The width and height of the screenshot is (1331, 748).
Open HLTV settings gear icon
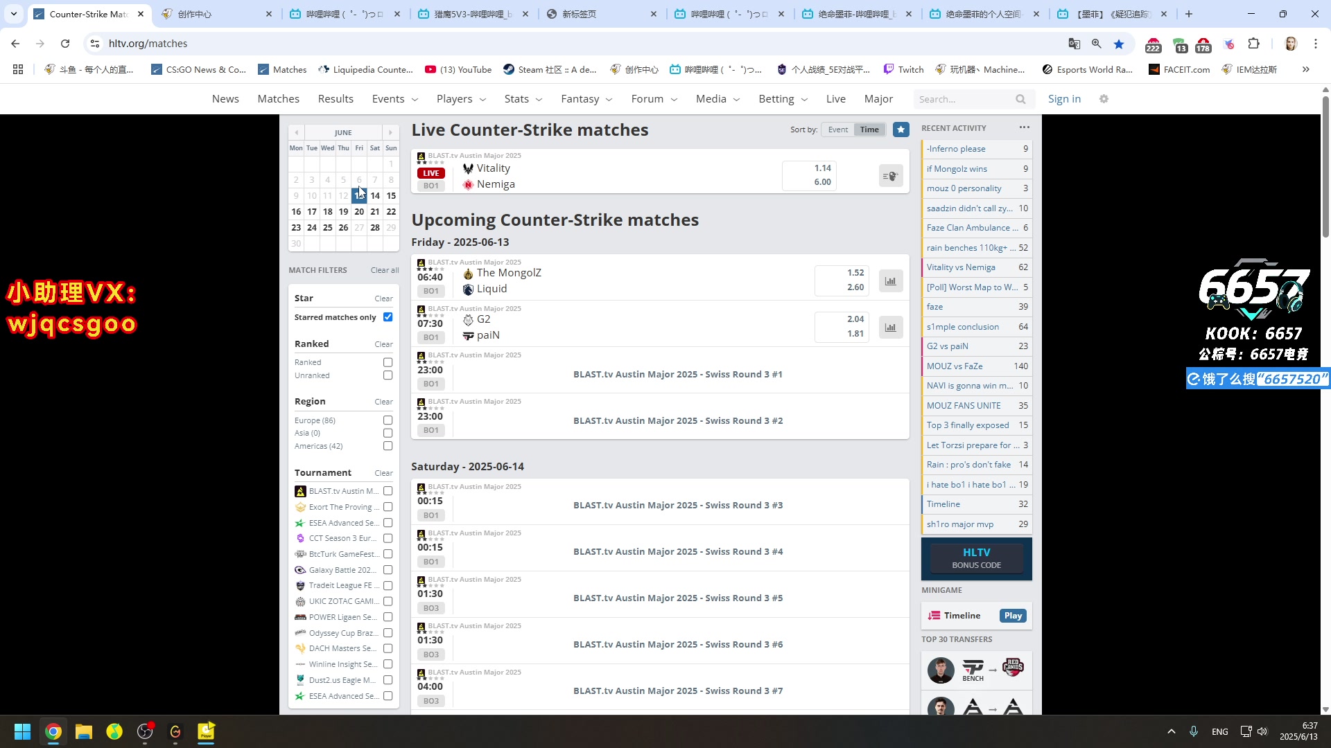(x=1104, y=99)
